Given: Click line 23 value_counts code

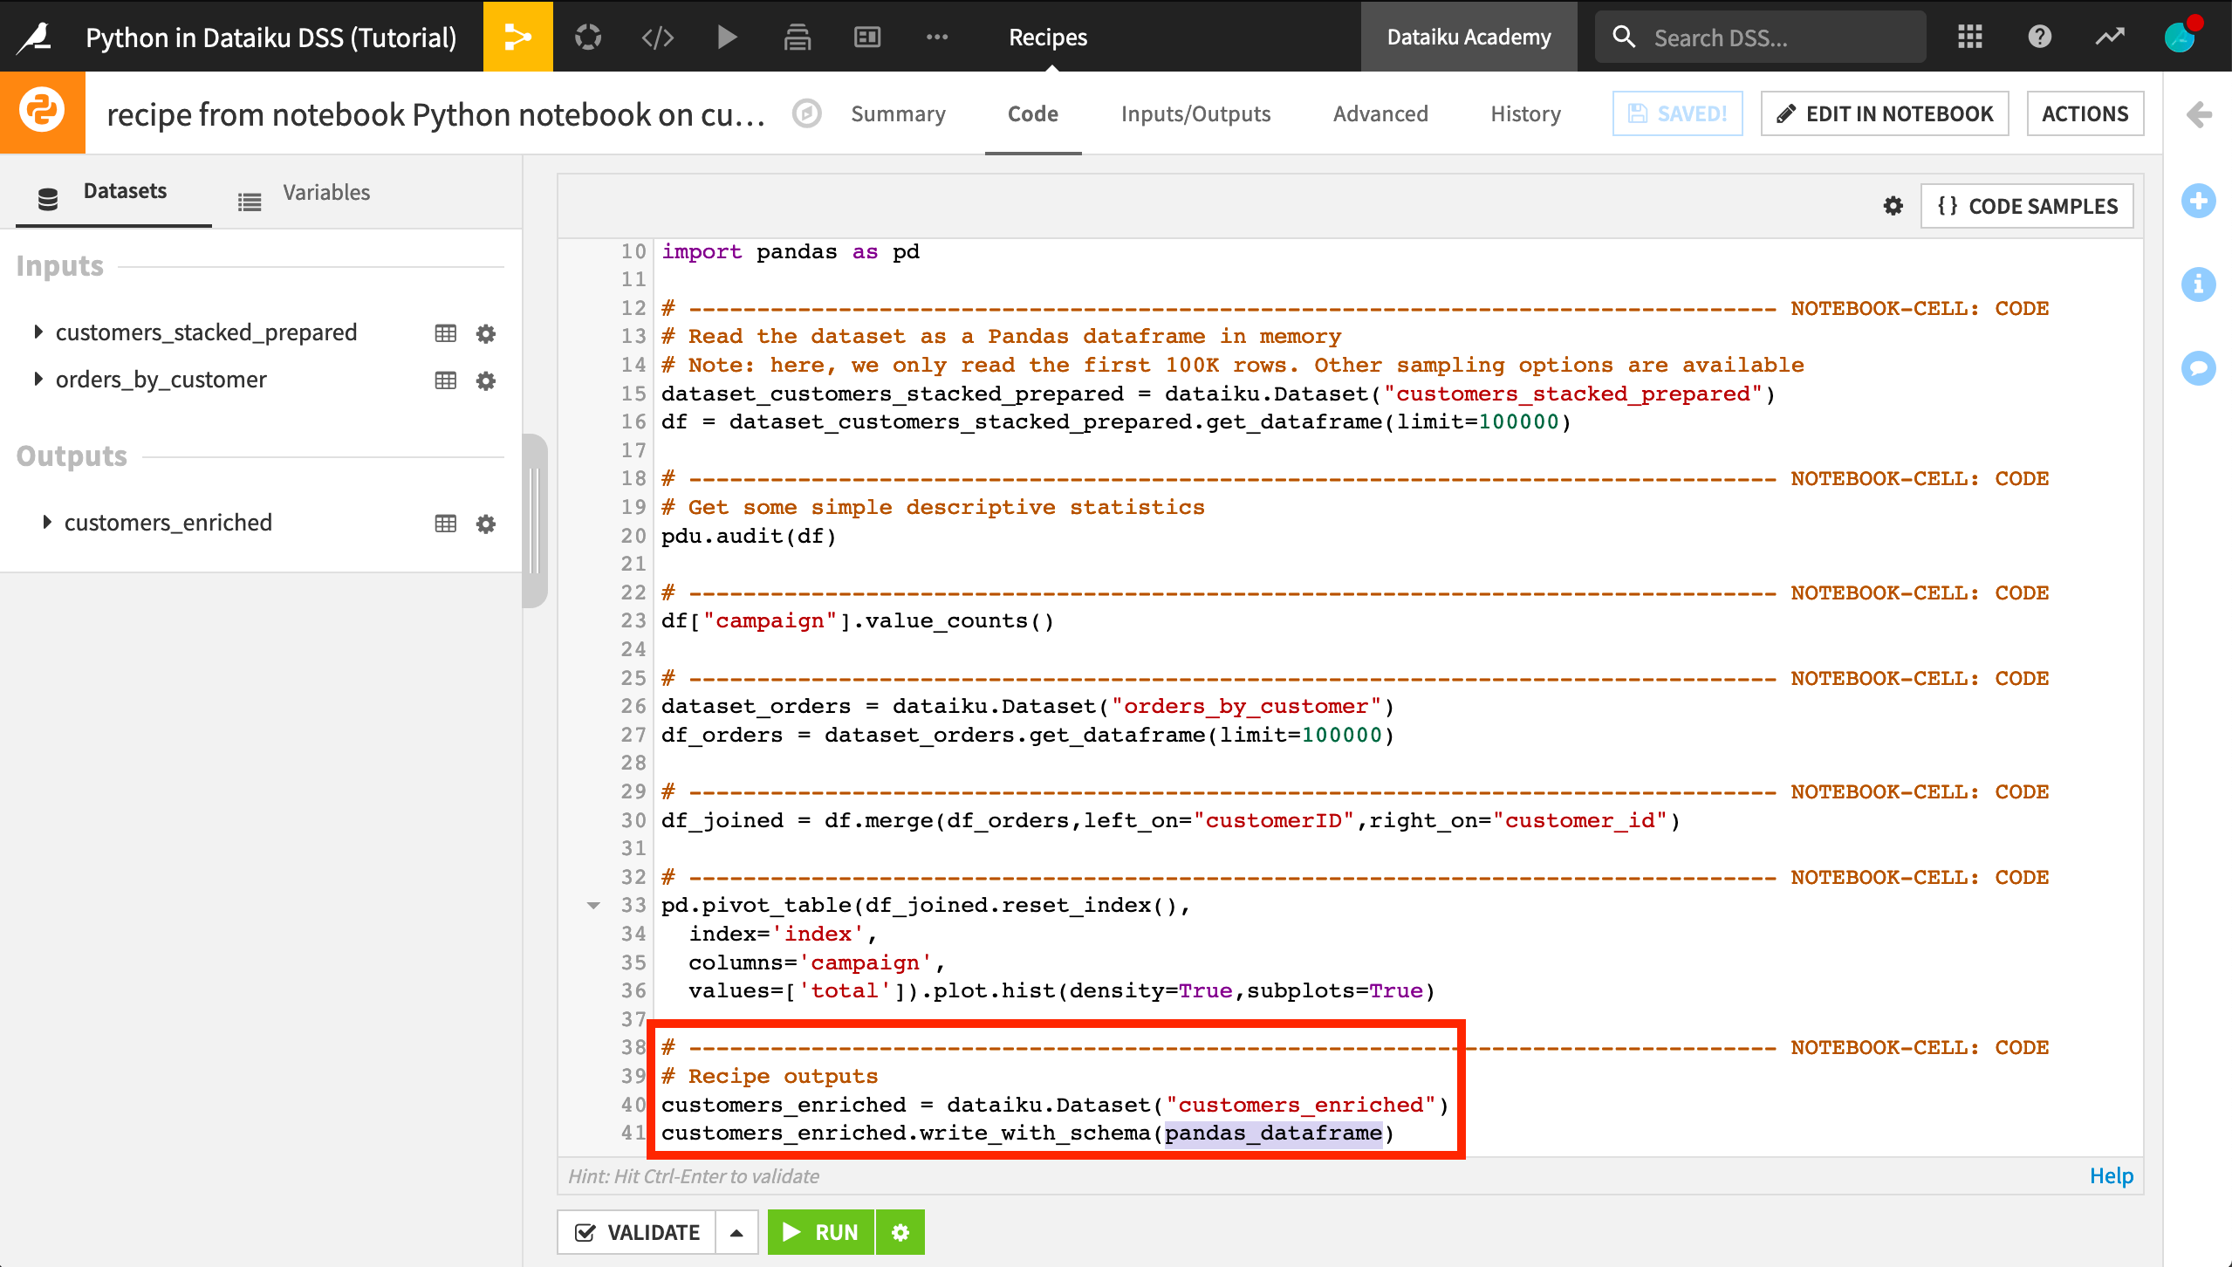Looking at the screenshot, I should (858, 620).
